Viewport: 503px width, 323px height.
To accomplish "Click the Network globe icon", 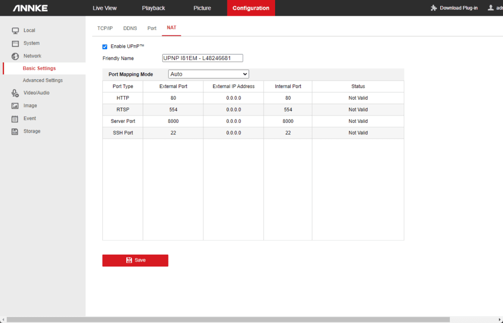I will click(15, 56).
